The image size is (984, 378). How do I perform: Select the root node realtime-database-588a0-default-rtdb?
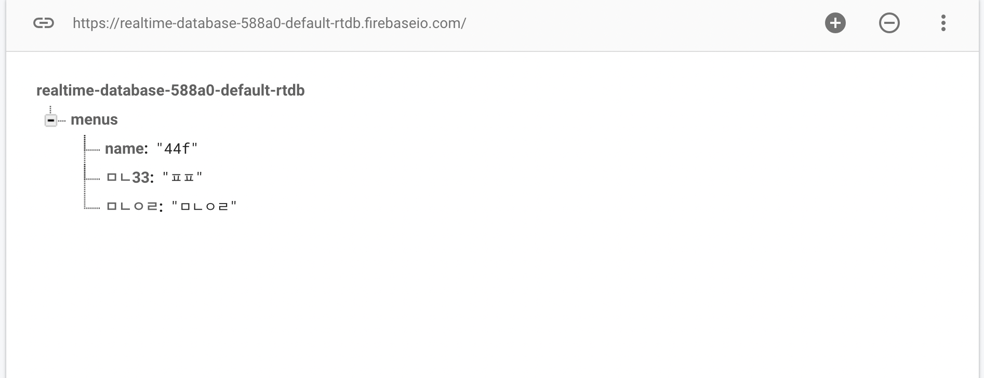[170, 90]
